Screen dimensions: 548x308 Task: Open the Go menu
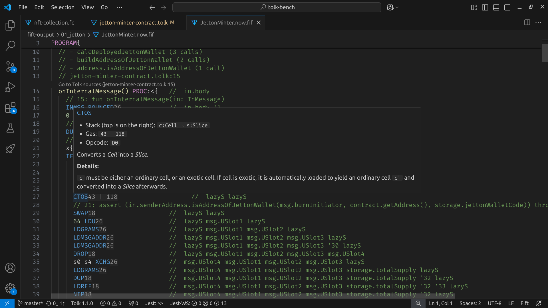(x=104, y=7)
